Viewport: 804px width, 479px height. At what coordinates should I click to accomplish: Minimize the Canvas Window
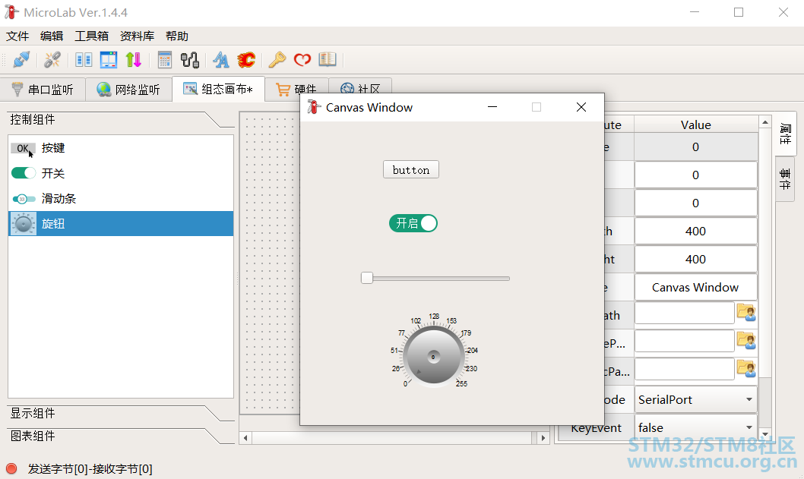pyautogui.click(x=492, y=107)
